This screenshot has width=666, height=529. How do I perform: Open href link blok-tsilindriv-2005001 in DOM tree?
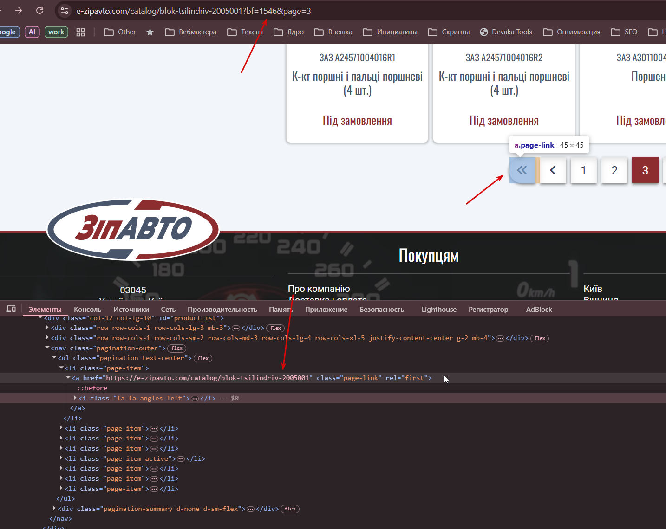pos(207,378)
